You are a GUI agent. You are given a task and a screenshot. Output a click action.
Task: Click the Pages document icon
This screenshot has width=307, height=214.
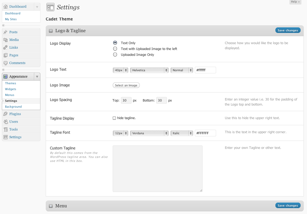coord(6,55)
